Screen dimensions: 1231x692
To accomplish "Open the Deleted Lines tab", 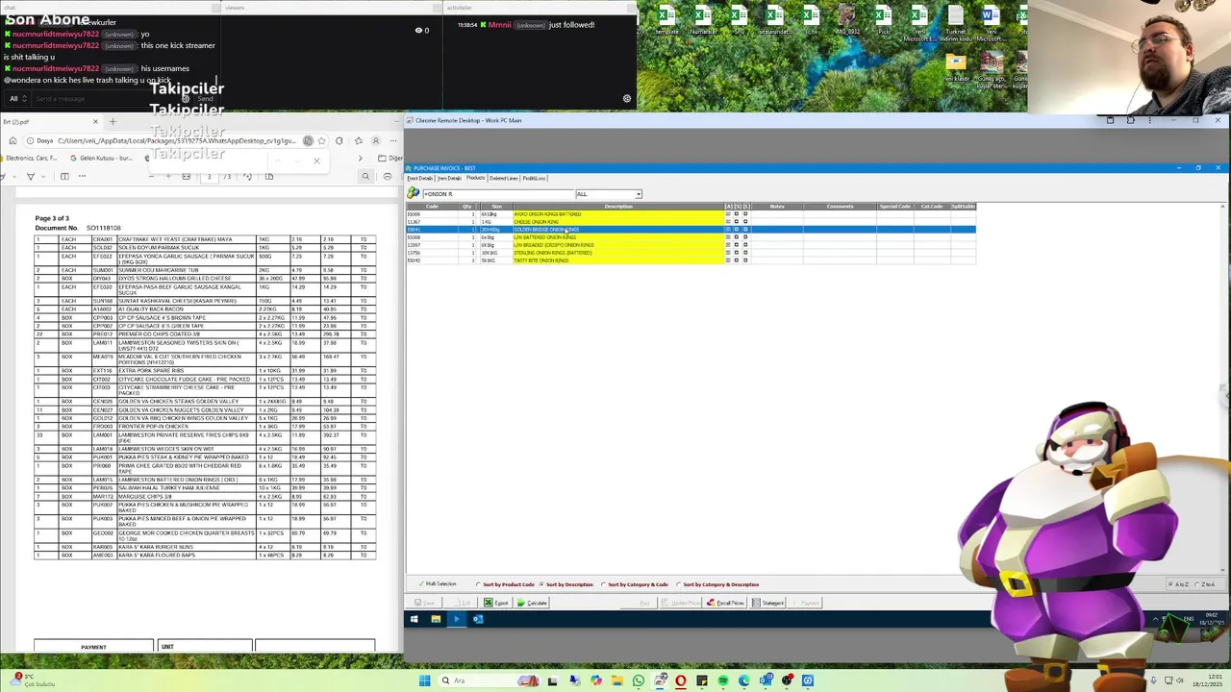I will pyautogui.click(x=504, y=178).
